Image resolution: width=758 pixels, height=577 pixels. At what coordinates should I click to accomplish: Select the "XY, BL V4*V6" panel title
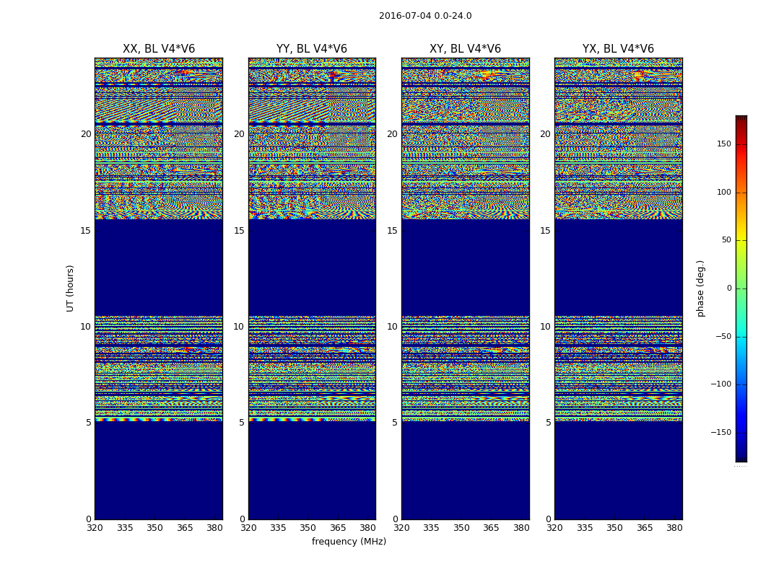[x=465, y=49]
